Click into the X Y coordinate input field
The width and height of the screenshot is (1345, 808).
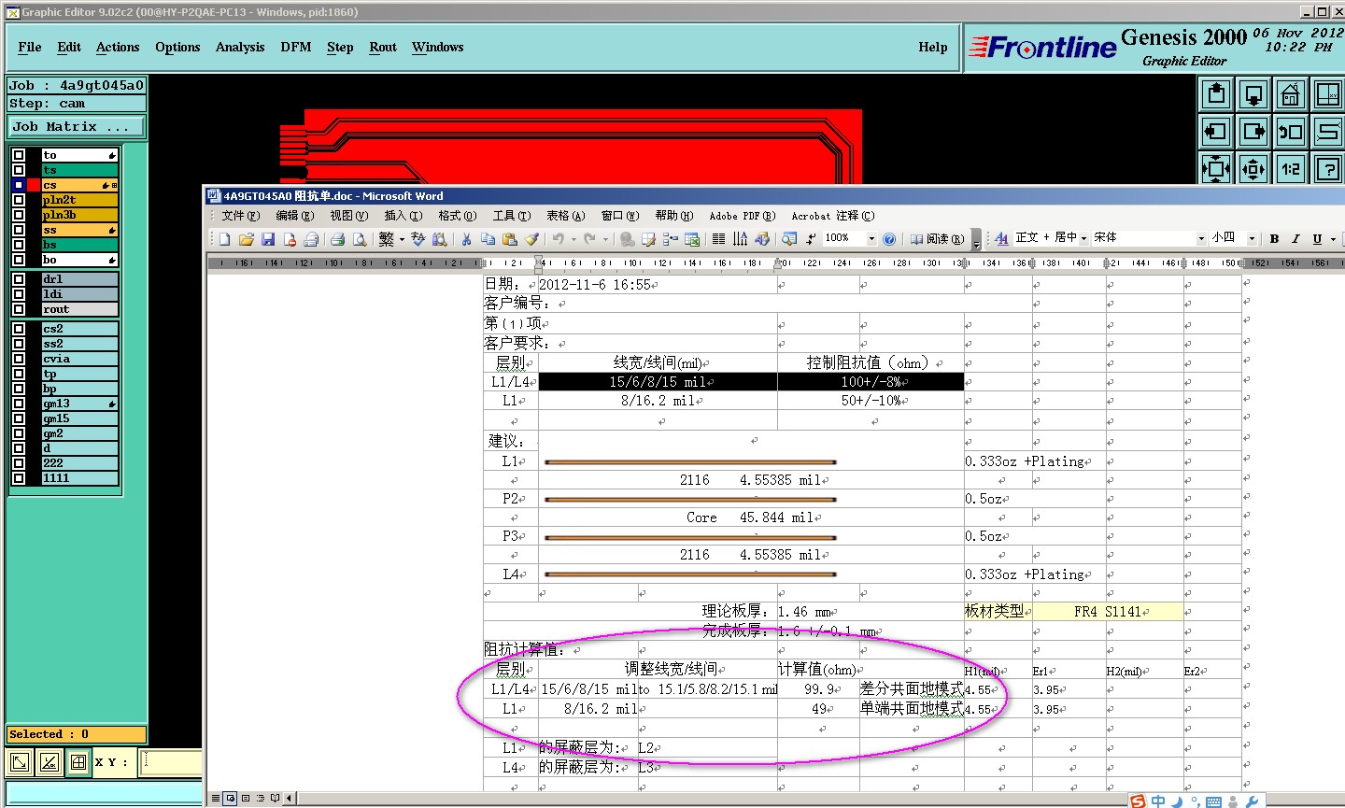pos(169,762)
